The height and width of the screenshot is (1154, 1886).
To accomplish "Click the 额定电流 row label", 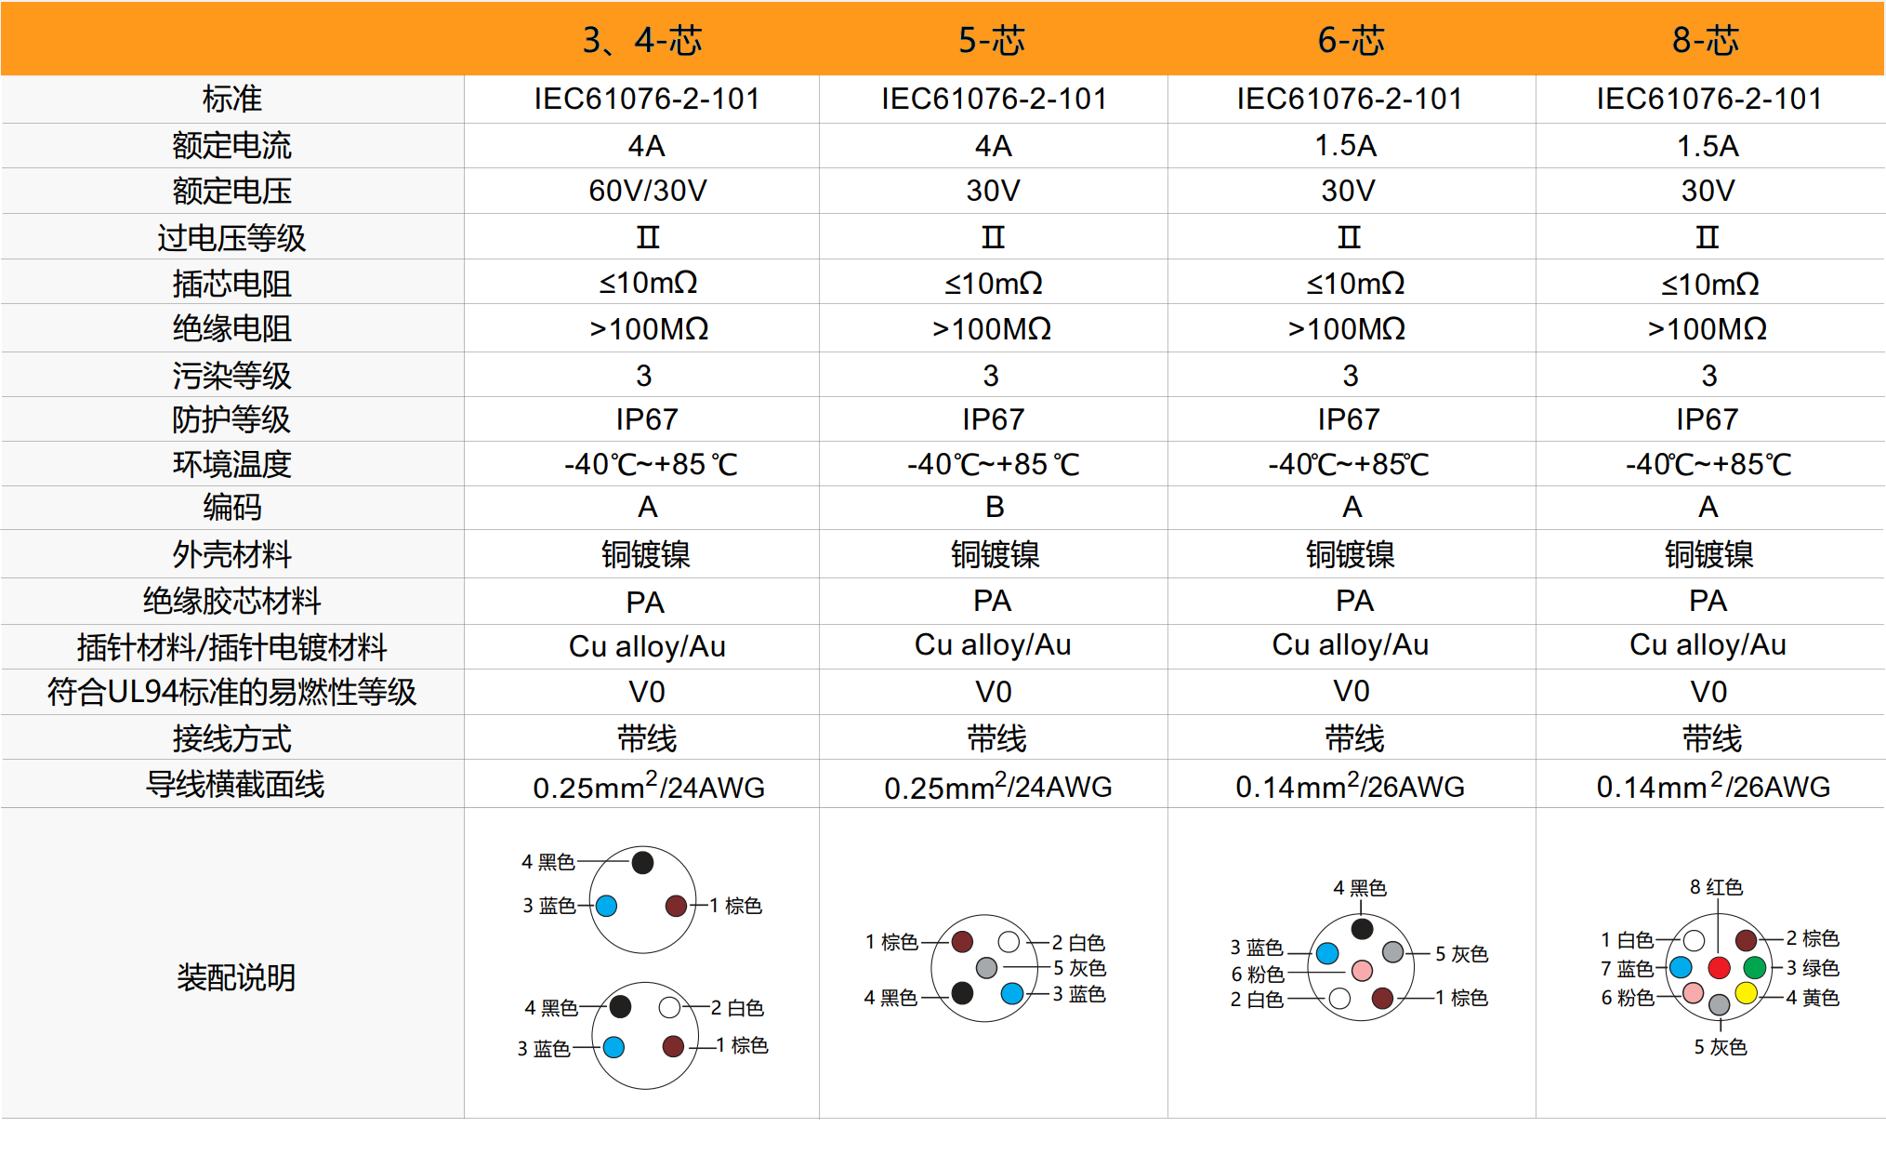I will click(x=232, y=145).
